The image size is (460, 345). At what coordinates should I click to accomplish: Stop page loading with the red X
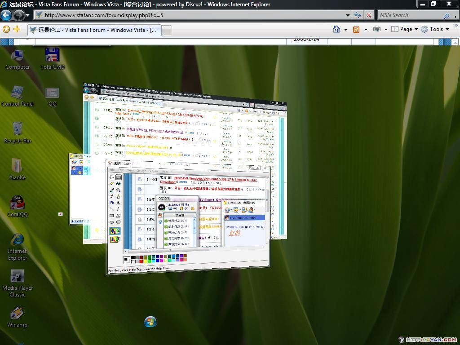pyautogui.click(x=369, y=15)
